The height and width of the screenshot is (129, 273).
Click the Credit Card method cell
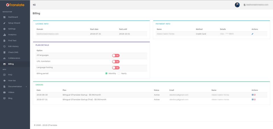point(201,34)
